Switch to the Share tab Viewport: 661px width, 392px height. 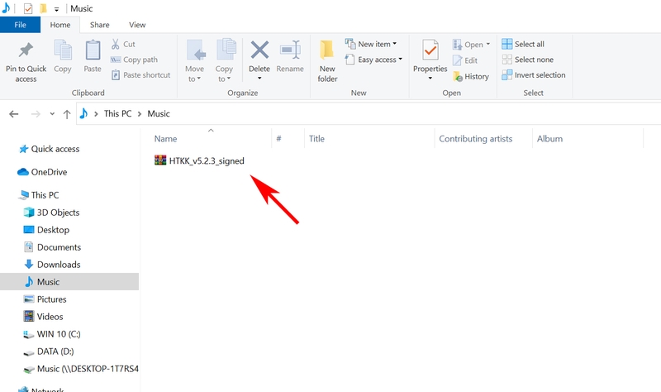(100, 25)
